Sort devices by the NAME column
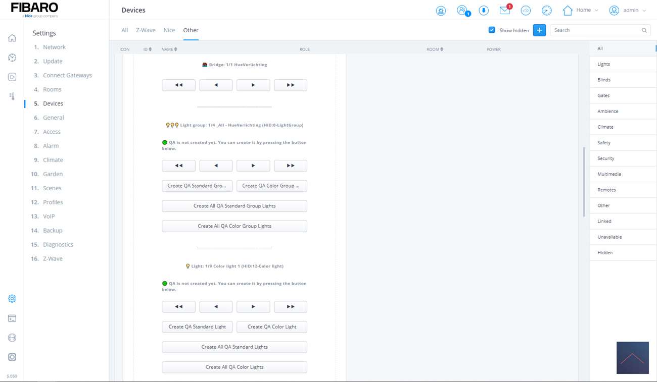657x382 pixels. coord(169,49)
